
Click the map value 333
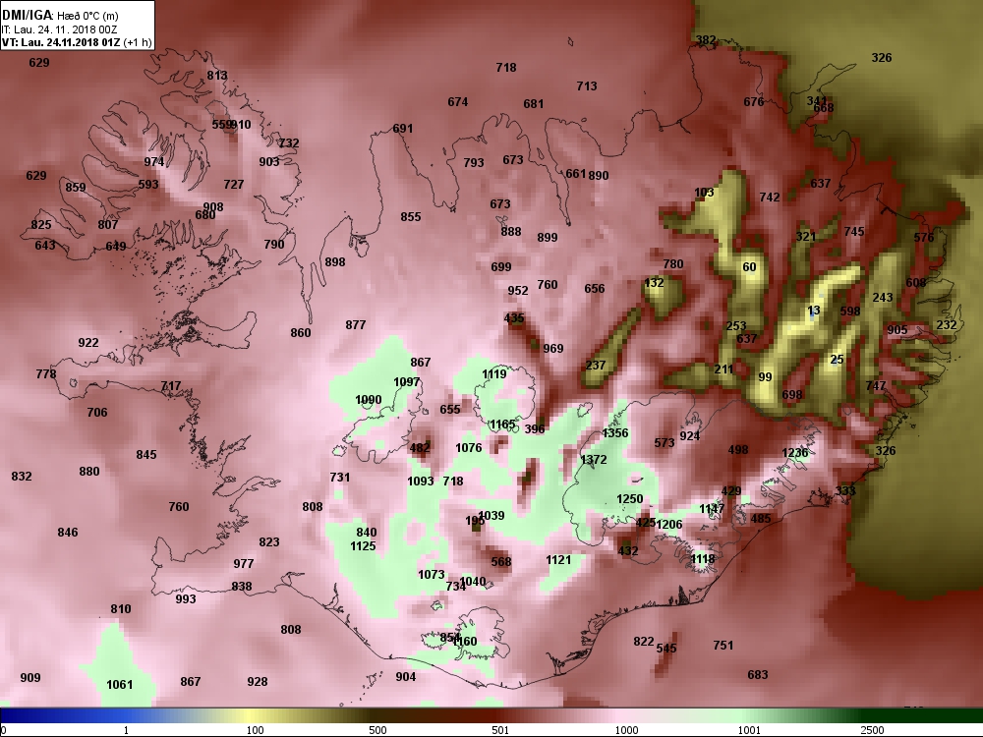point(845,490)
